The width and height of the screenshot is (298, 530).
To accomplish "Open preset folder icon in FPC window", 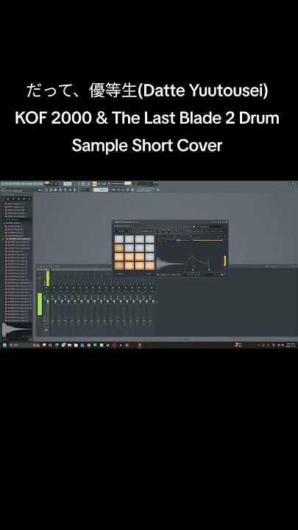I will tap(194, 227).
